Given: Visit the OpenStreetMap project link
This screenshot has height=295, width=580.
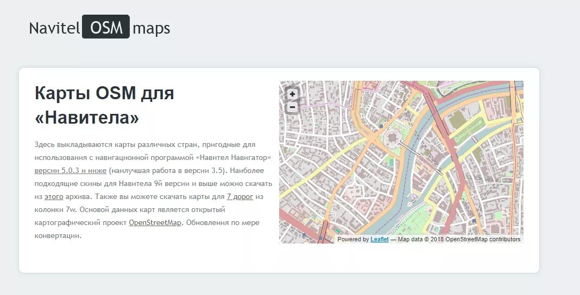Looking at the screenshot, I should 155,223.
